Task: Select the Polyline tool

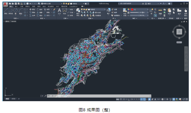Action: [10, 11]
